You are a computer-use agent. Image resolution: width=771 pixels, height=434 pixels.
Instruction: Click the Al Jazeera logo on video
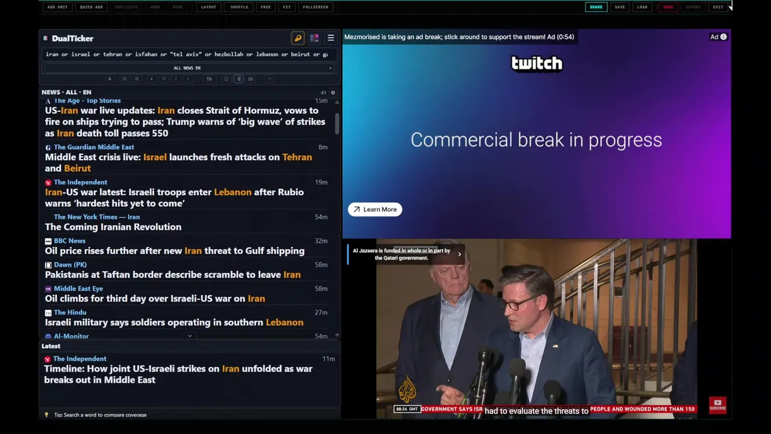pyautogui.click(x=407, y=390)
